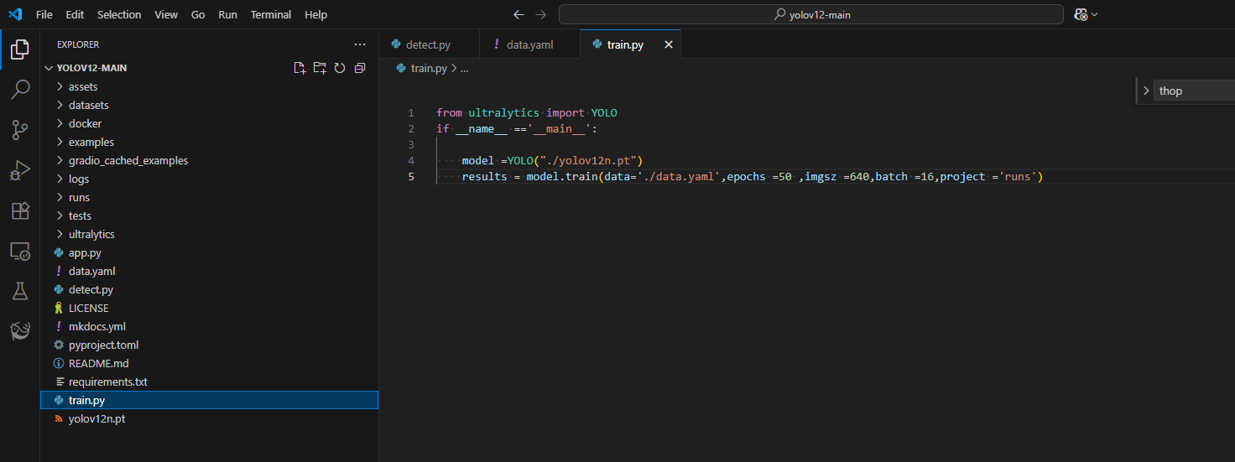
Task: Click line number 3 in the gutter
Action: click(x=411, y=144)
